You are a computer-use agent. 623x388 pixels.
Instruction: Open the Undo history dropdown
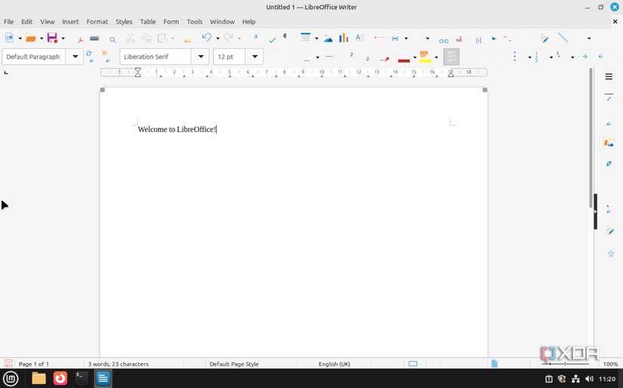[x=217, y=38]
